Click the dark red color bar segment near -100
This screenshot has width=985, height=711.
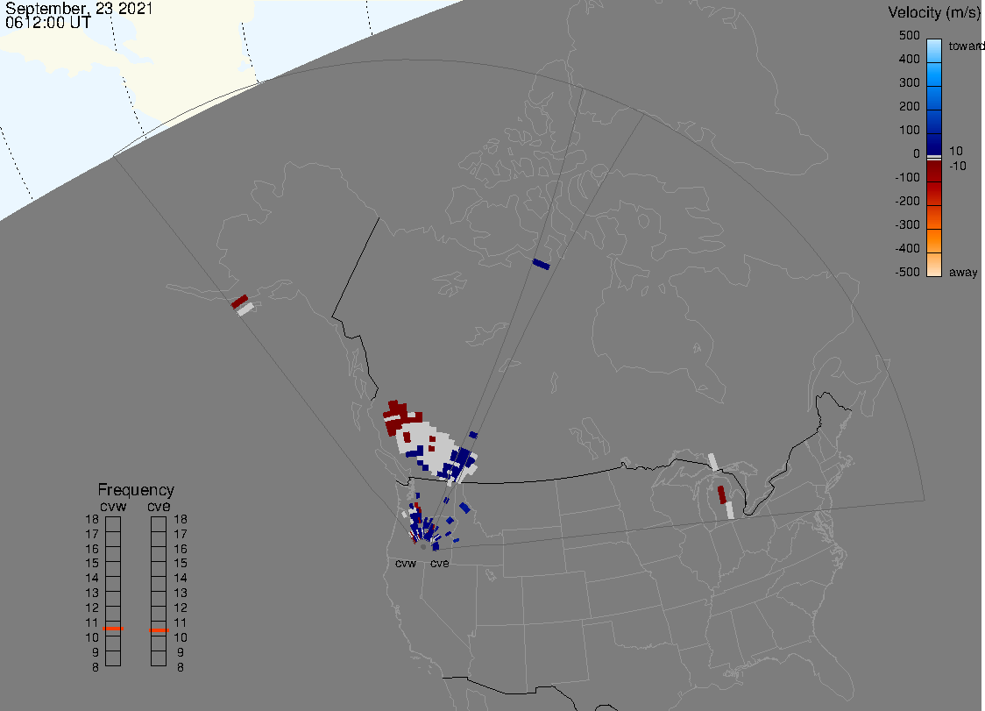click(x=934, y=171)
